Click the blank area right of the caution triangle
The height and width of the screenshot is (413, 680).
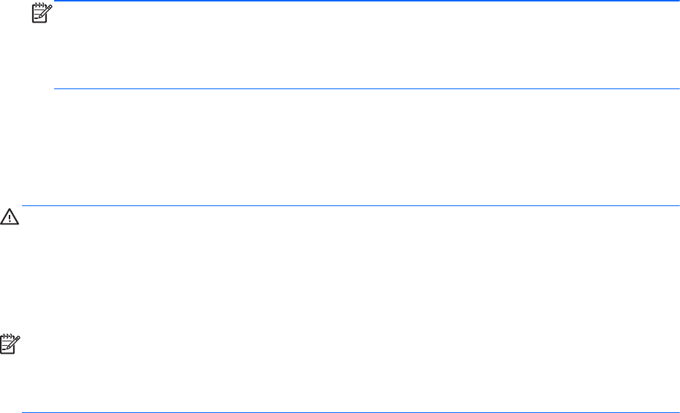351,249
